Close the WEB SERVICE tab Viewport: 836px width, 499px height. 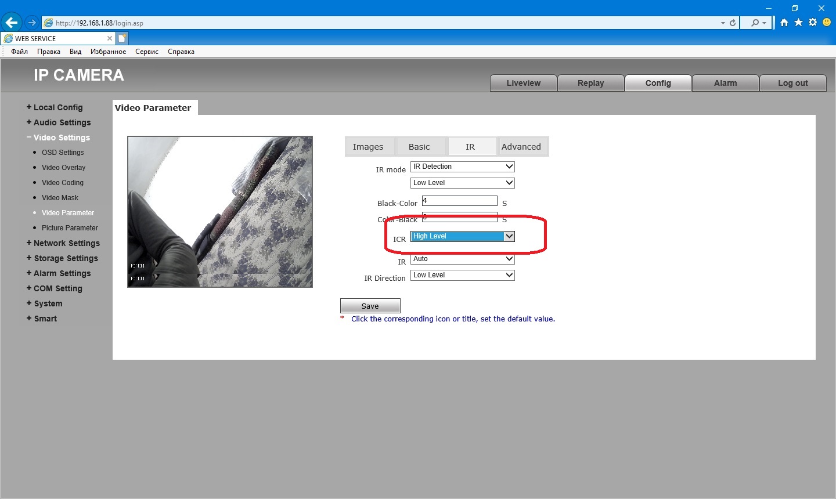[109, 38]
